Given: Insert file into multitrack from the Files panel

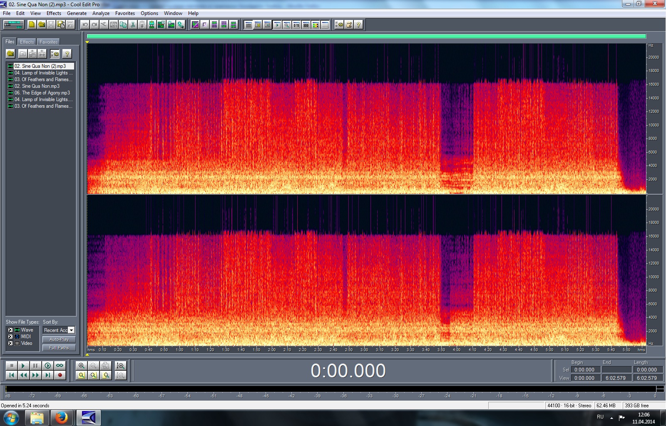Looking at the screenshot, I should [32, 54].
